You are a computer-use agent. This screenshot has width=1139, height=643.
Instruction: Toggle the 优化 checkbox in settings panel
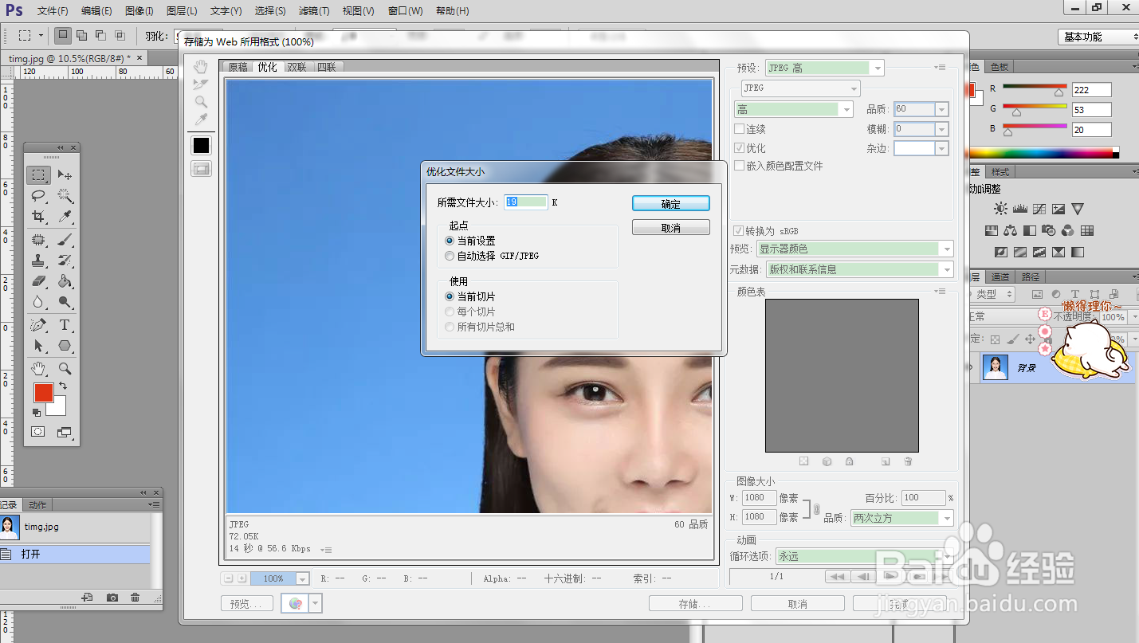point(739,148)
